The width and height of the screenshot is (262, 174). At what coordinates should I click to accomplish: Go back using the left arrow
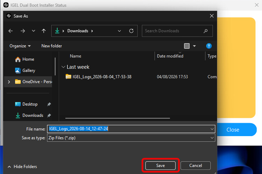11,31
